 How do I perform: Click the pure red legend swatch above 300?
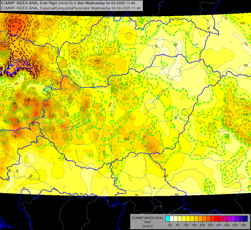click(x=217, y=218)
